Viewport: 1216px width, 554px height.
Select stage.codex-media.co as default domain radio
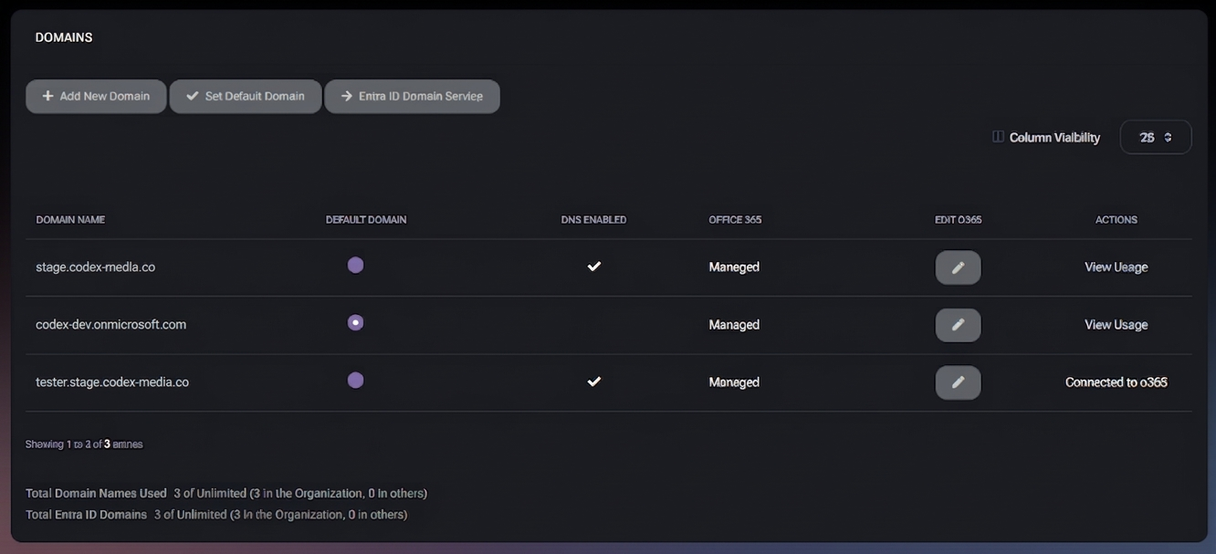pyautogui.click(x=355, y=265)
